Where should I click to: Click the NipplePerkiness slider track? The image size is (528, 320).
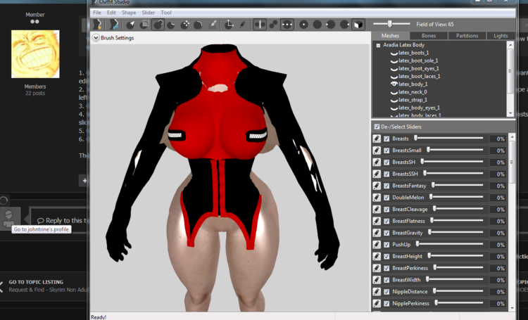click(458, 303)
